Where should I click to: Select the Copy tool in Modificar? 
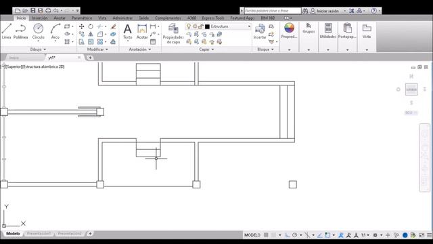point(81,34)
